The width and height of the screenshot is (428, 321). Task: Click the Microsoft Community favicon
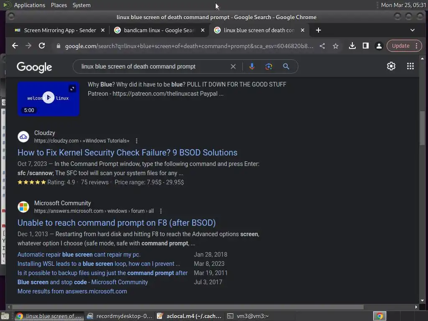tap(23, 207)
